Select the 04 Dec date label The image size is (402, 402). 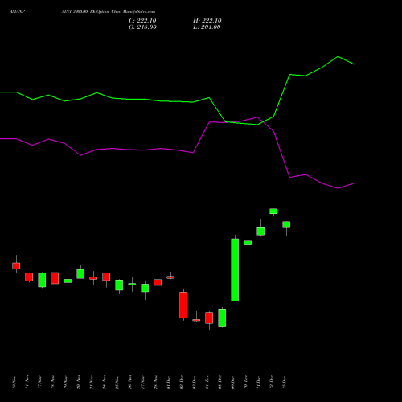pos(207,382)
